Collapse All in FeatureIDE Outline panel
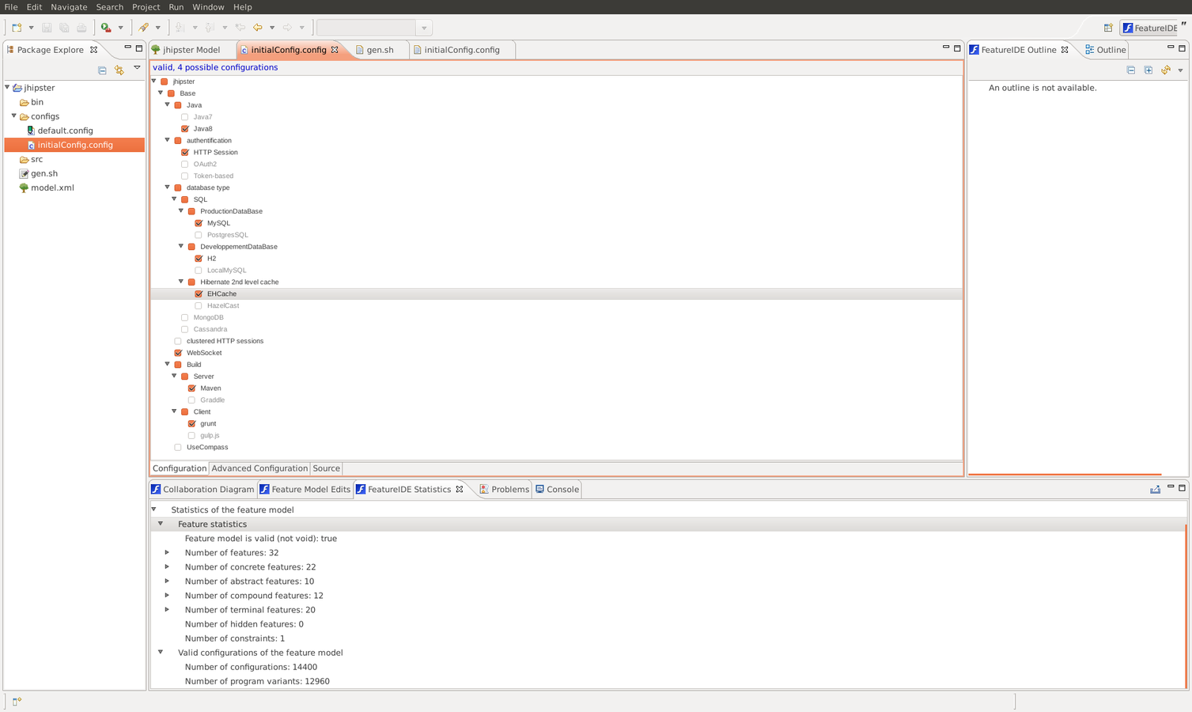Image resolution: width=1192 pixels, height=712 pixels. [1131, 70]
